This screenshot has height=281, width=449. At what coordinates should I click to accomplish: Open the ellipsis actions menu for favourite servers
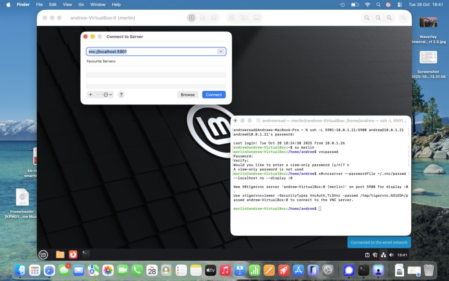pos(108,95)
